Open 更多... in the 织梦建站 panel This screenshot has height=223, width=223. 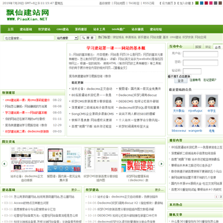(x=159, y=190)
